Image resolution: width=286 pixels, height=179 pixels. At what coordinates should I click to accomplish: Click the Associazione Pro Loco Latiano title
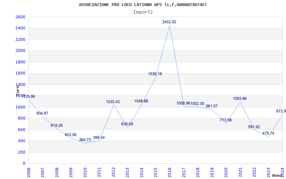(143, 5)
